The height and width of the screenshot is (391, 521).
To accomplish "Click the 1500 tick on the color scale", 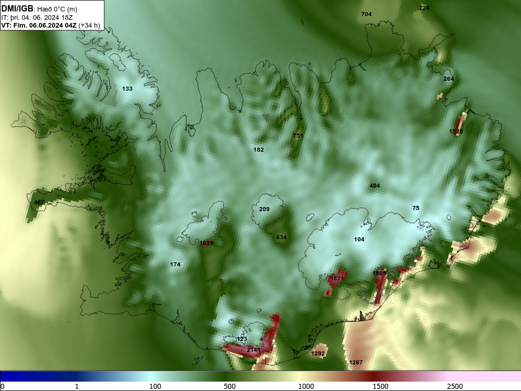I will tap(380, 386).
